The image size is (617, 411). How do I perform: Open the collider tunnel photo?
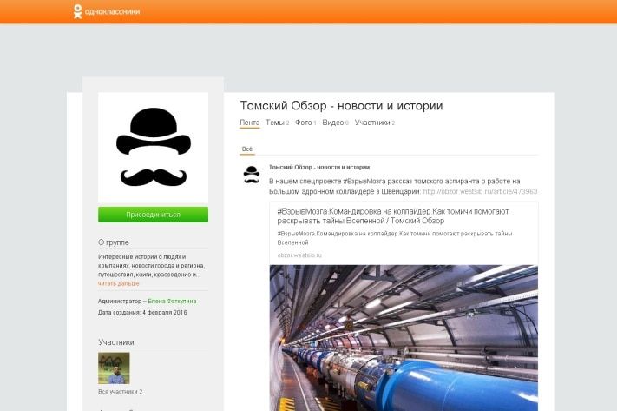[404, 338]
